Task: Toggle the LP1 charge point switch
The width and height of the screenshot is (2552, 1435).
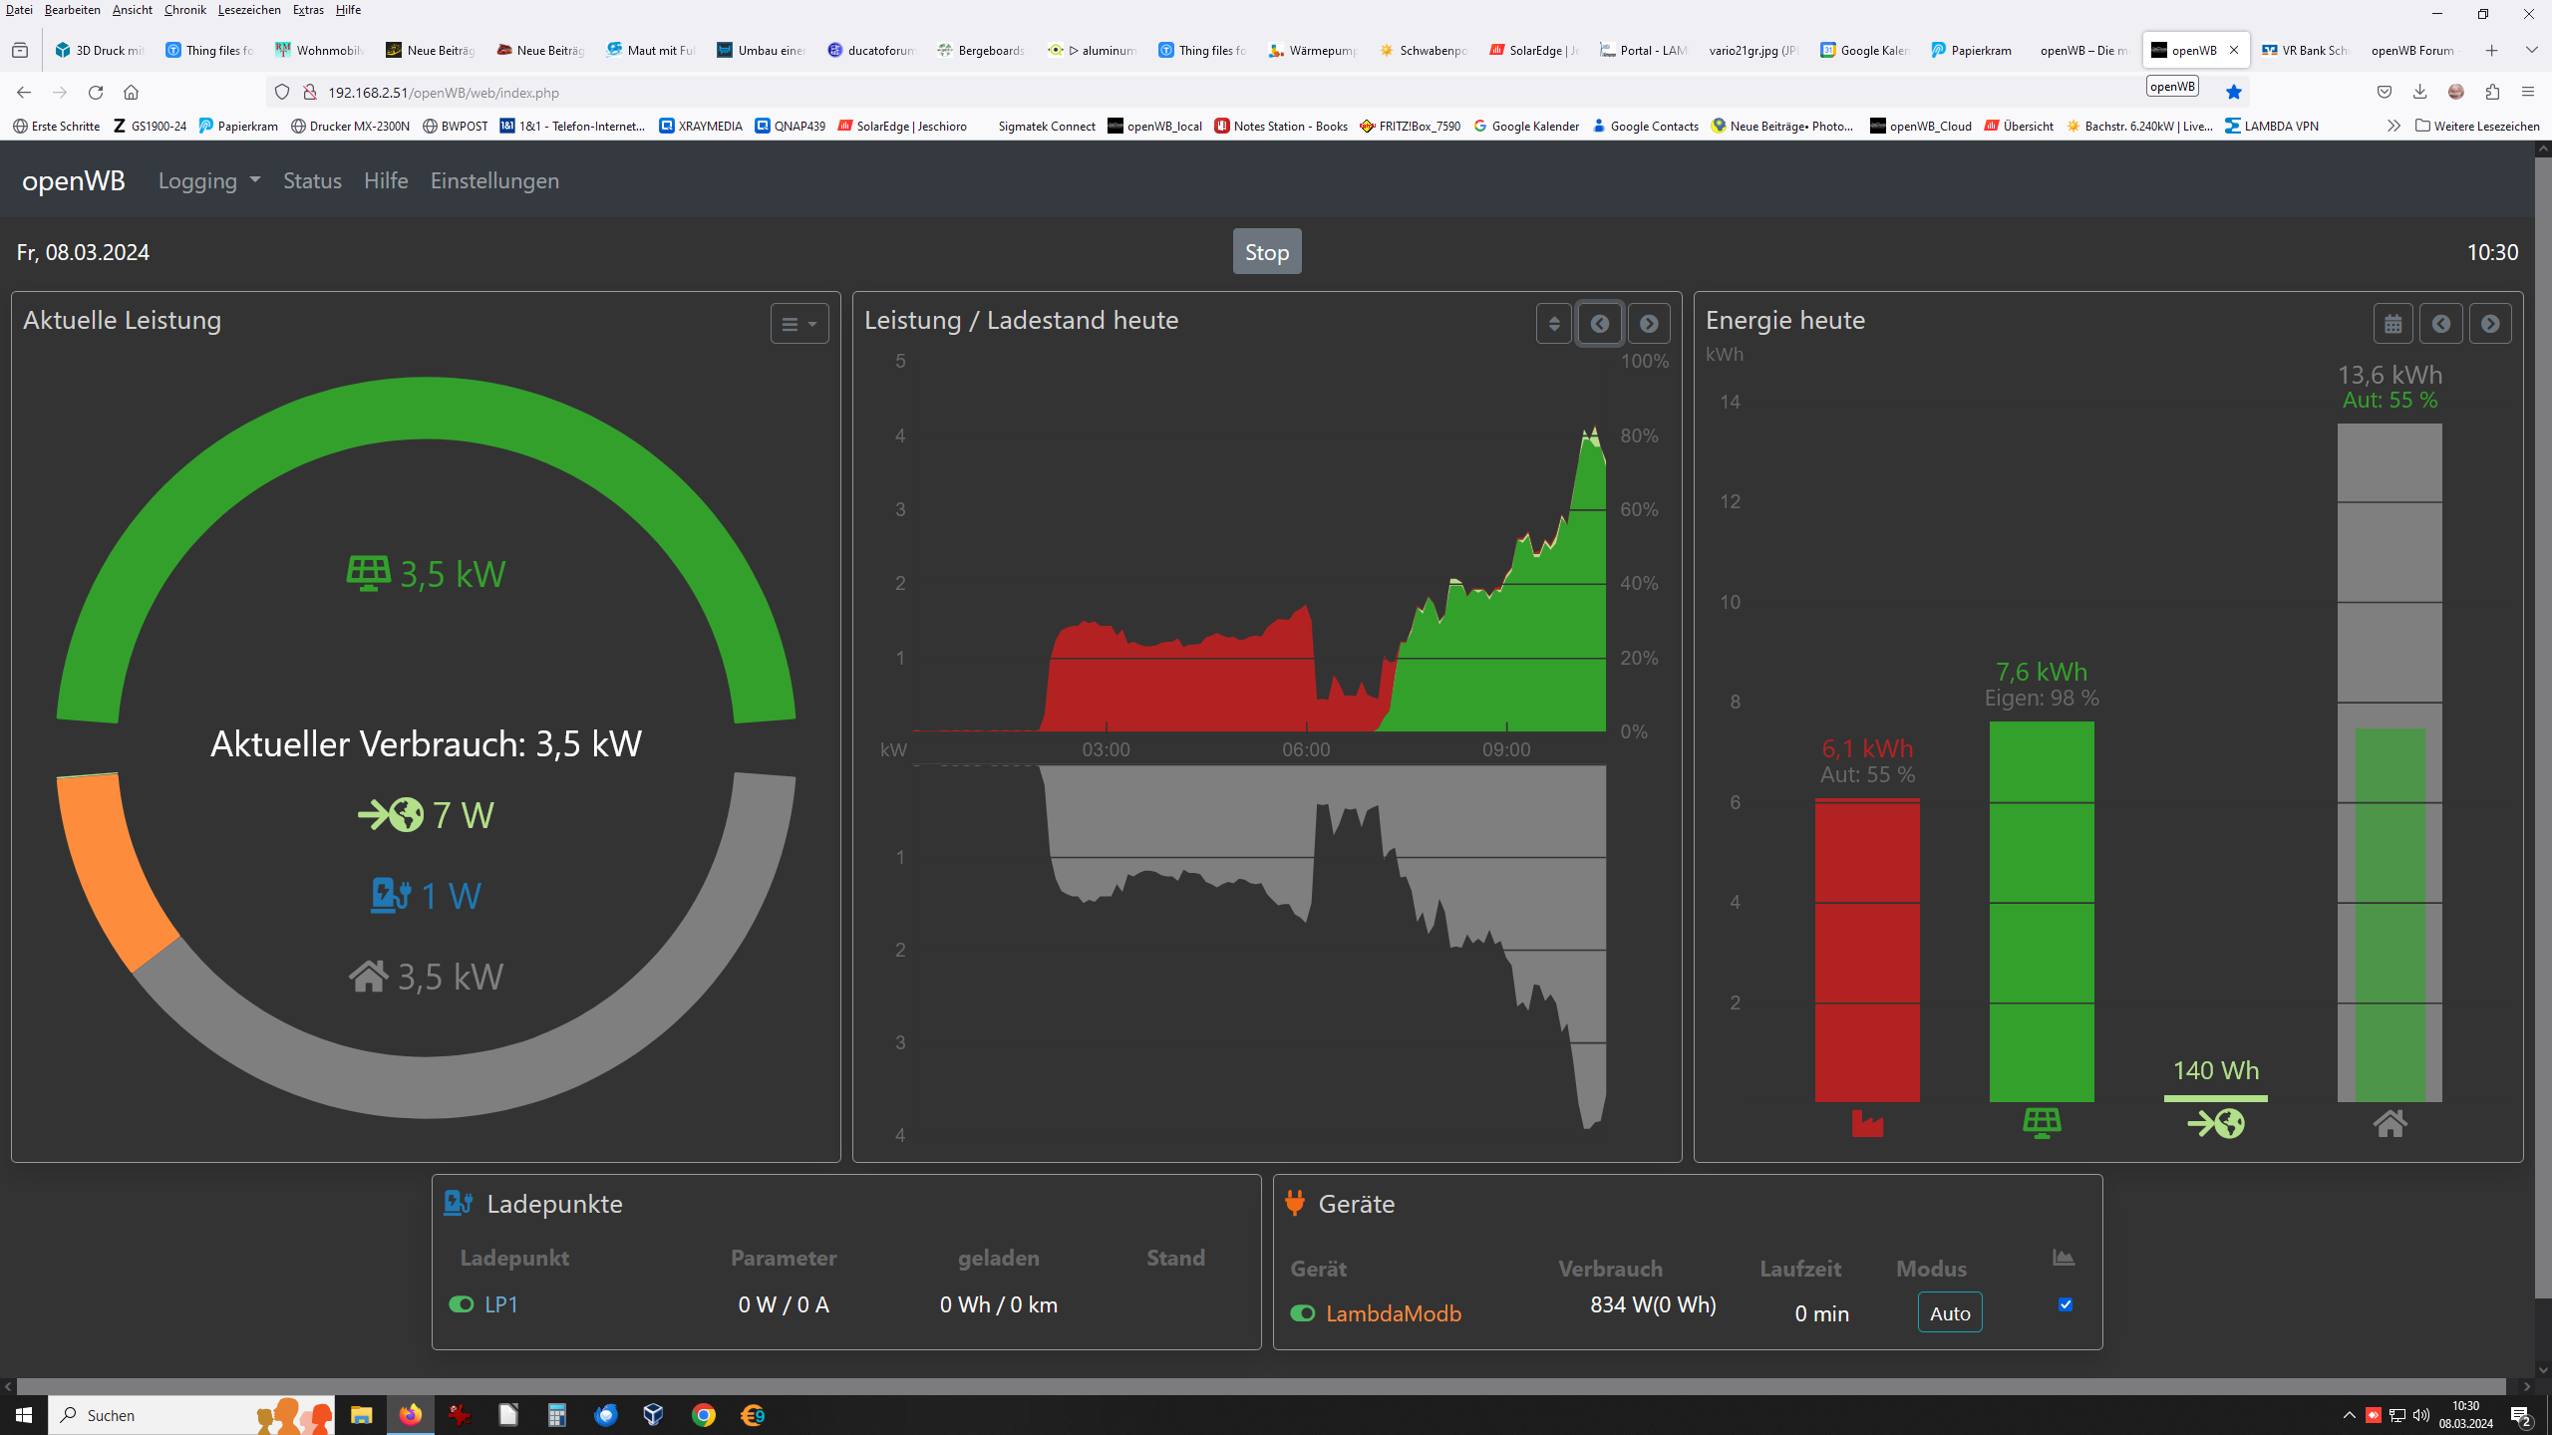Action: [461, 1304]
